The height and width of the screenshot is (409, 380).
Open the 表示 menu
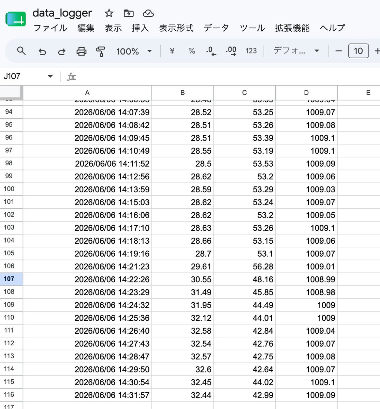(x=113, y=28)
